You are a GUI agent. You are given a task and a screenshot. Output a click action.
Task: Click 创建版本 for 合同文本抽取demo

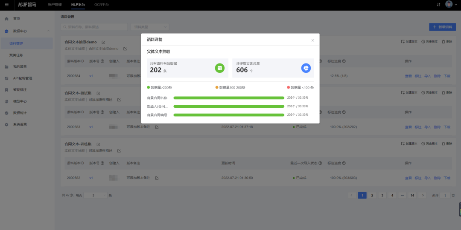(x=409, y=42)
